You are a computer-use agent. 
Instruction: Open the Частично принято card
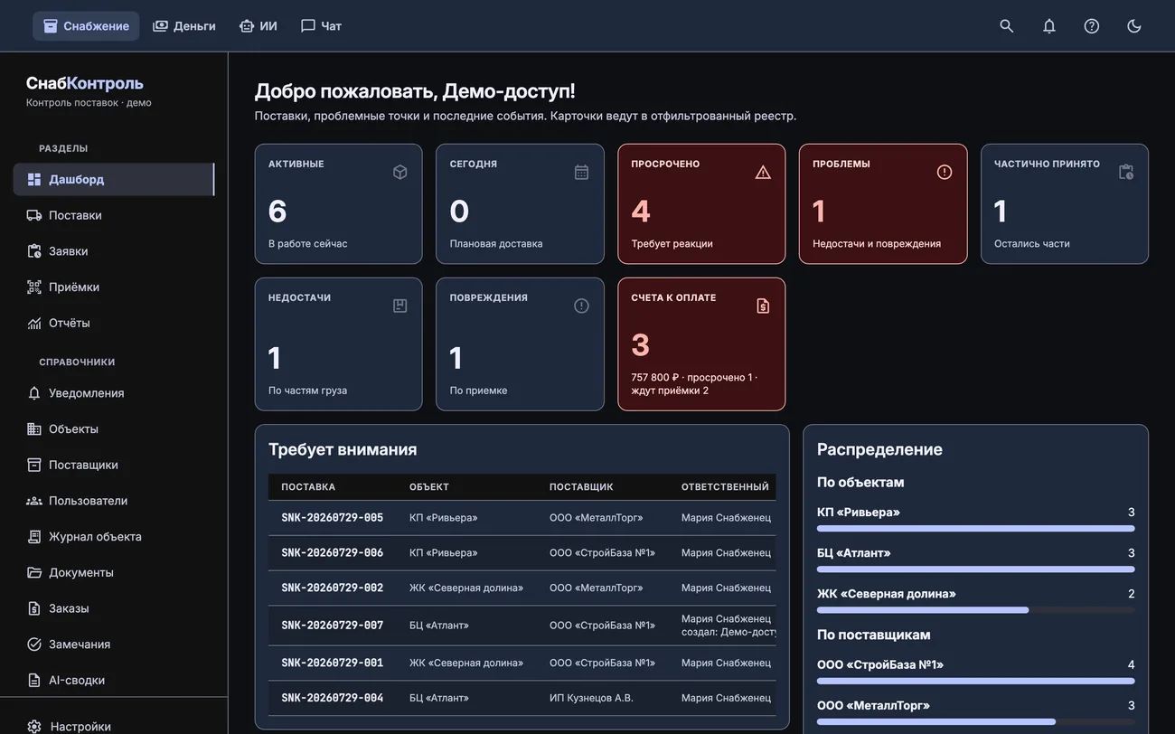click(1065, 204)
